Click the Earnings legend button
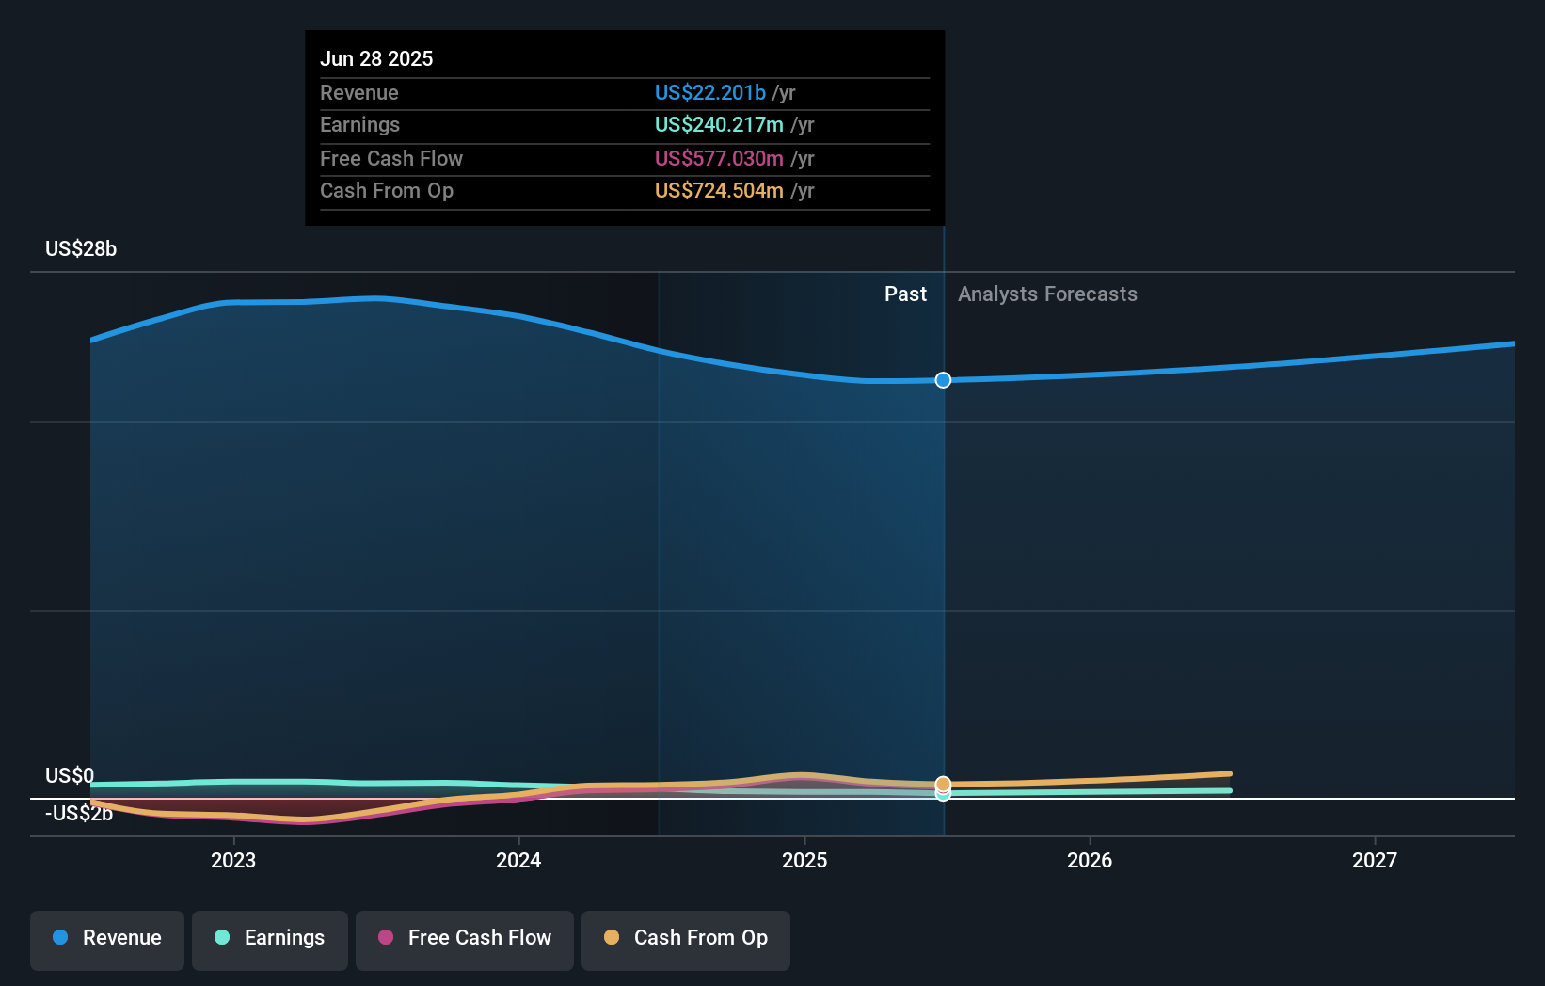The height and width of the screenshot is (986, 1545). point(269,938)
